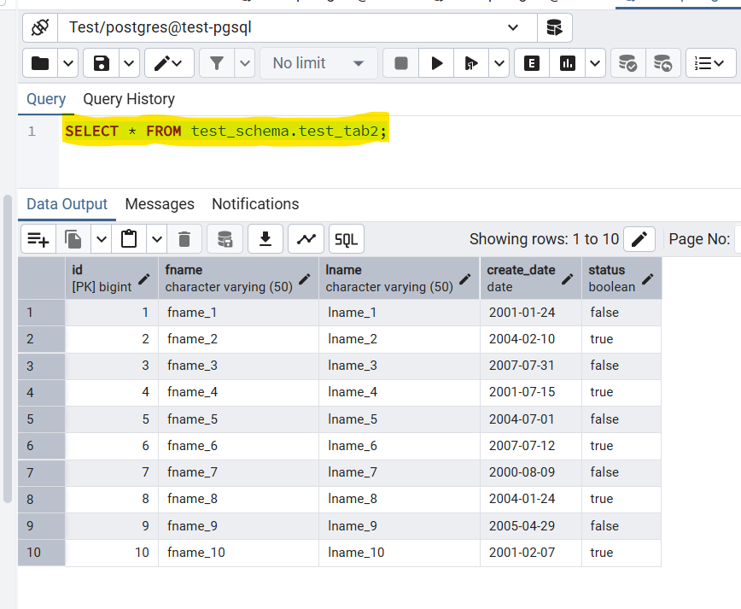Click the edit pencil on status column
This screenshot has height=609, width=741.
pos(648,279)
